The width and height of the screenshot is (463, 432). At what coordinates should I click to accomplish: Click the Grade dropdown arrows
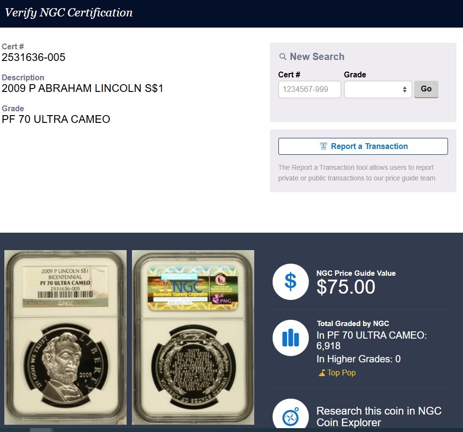point(405,89)
